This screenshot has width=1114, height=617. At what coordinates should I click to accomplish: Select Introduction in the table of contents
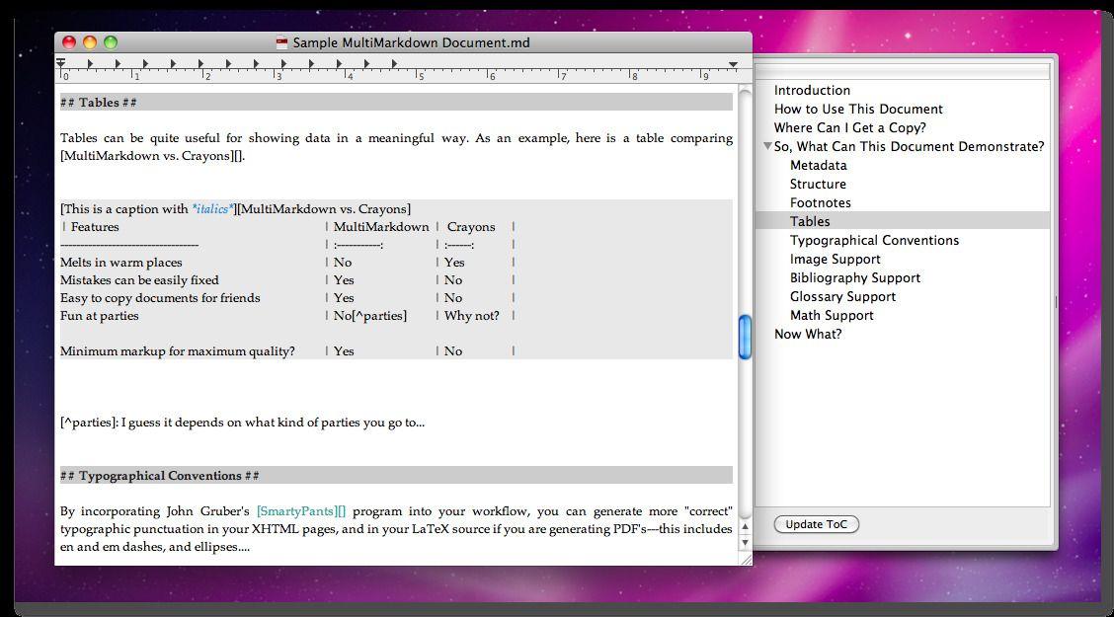812,90
